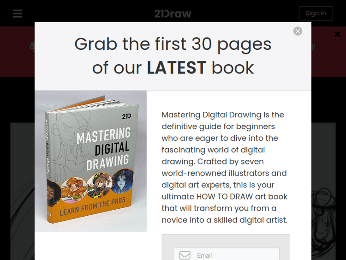This screenshot has height=260, width=346.
Task: Open the hamburger navigation menu
Action: point(18,13)
